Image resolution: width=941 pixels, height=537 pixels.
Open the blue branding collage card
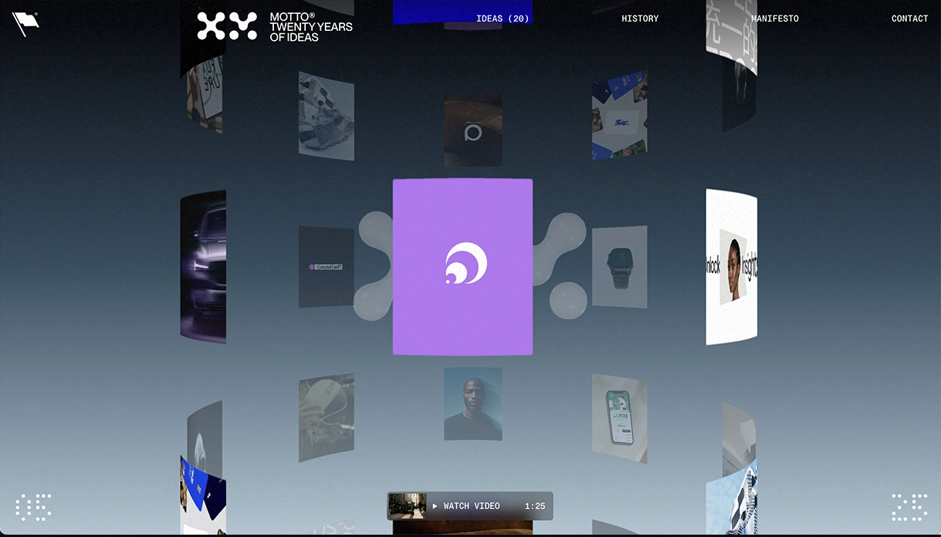[619, 116]
